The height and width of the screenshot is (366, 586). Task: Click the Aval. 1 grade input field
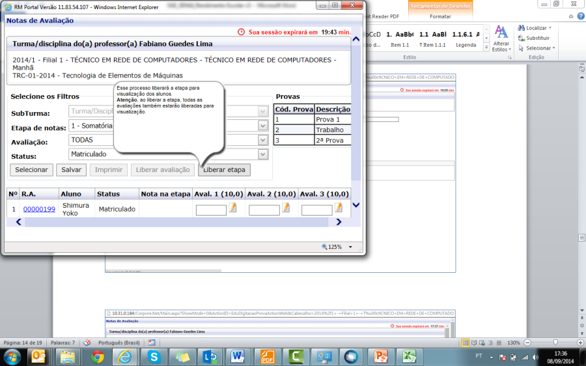pyautogui.click(x=211, y=210)
